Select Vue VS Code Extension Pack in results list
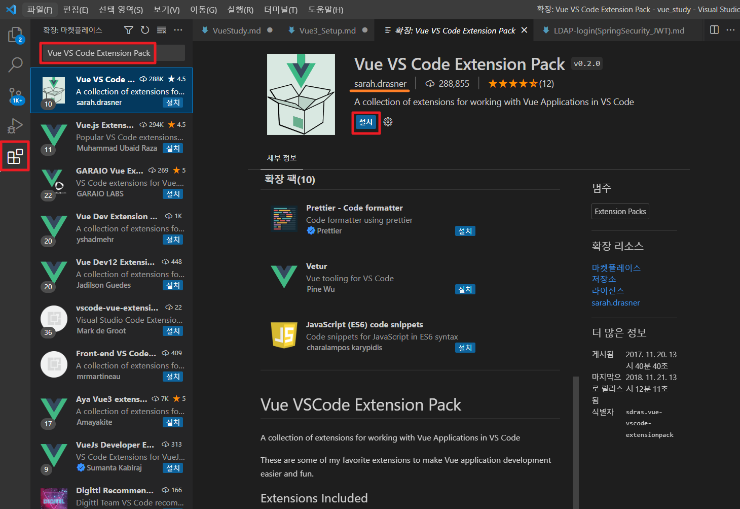This screenshot has width=740, height=509. (112, 90)
